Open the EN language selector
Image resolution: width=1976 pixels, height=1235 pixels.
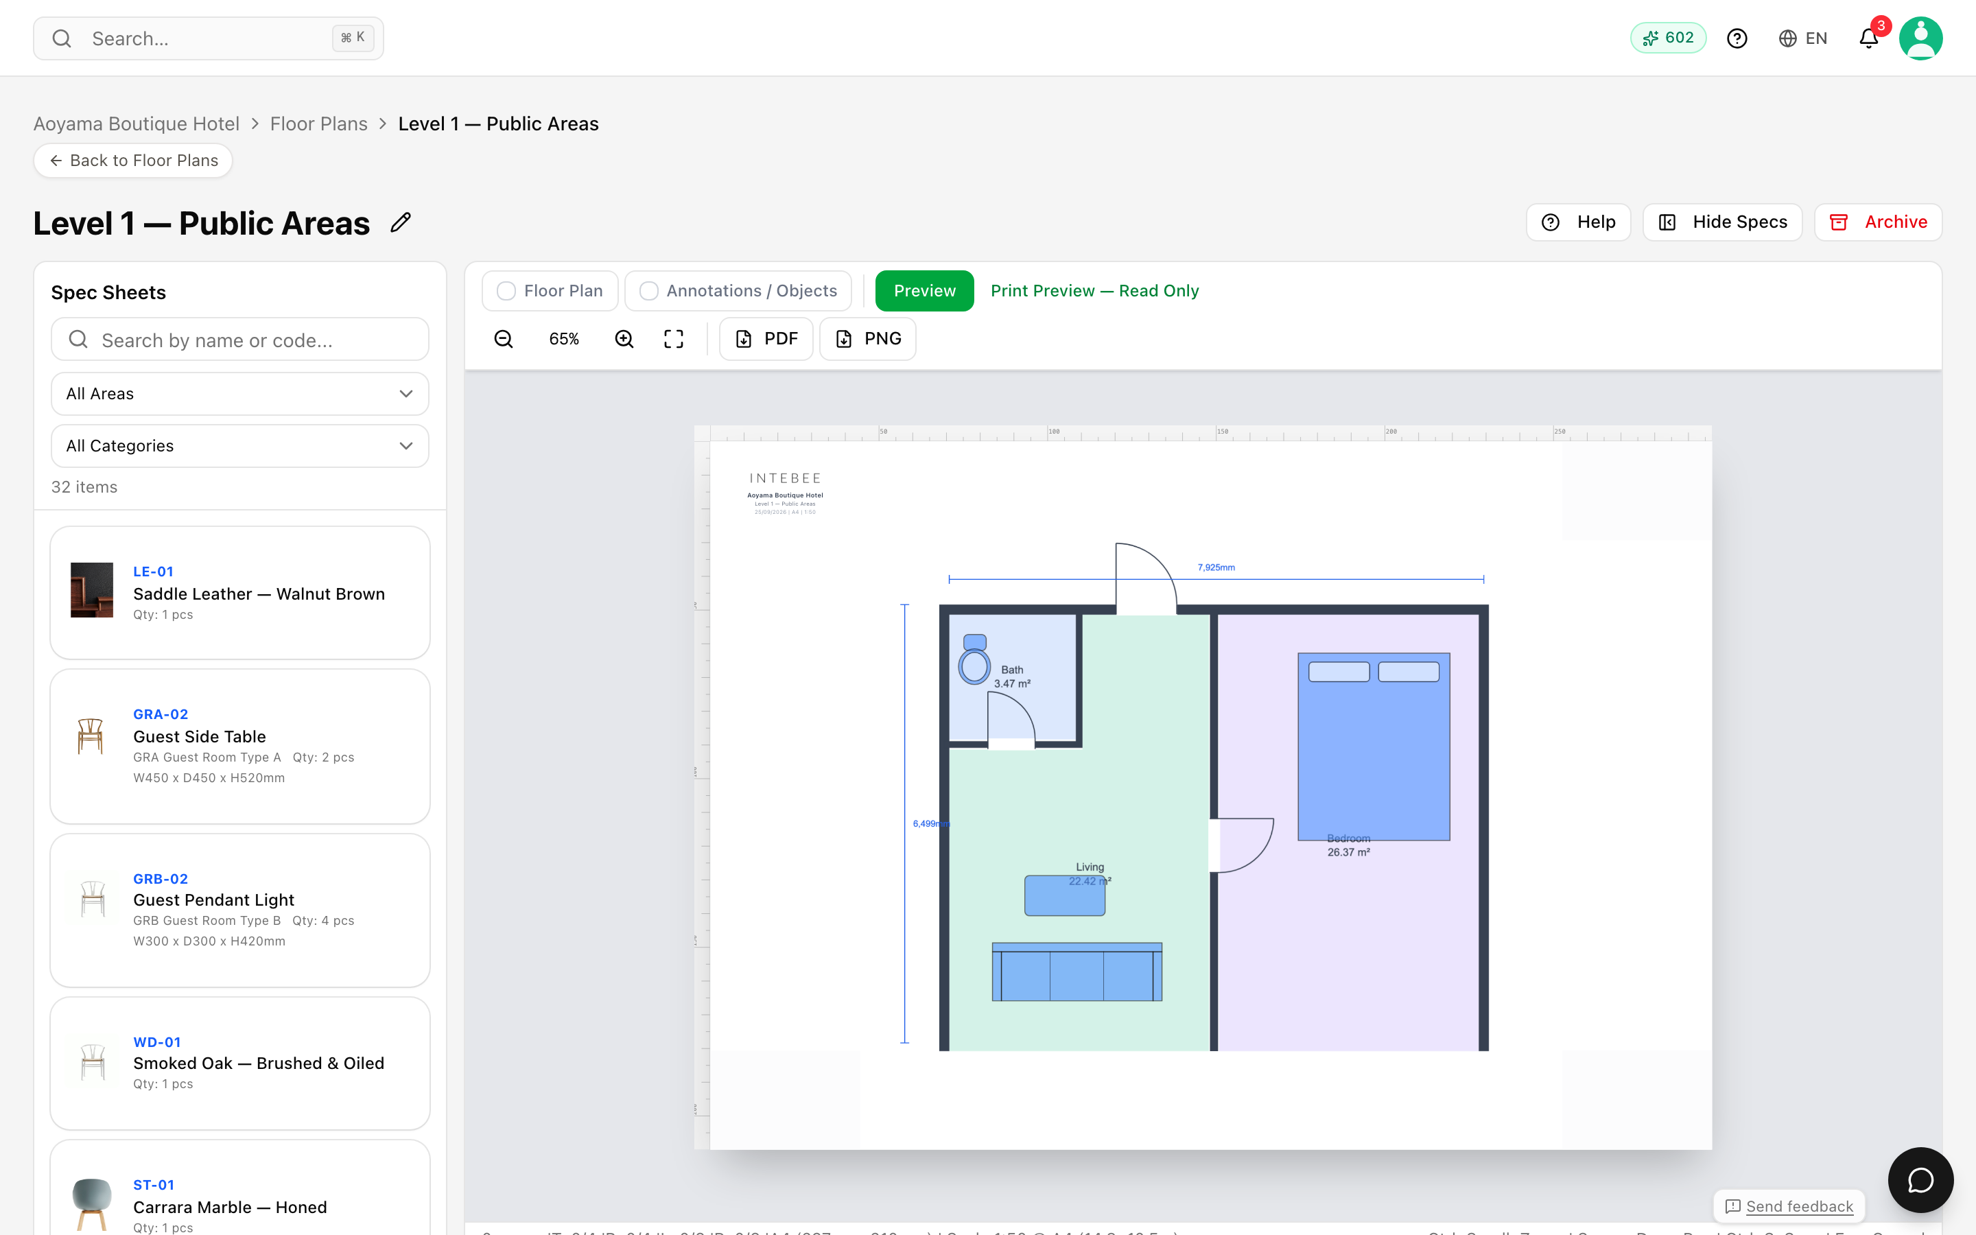[1803, 38]
